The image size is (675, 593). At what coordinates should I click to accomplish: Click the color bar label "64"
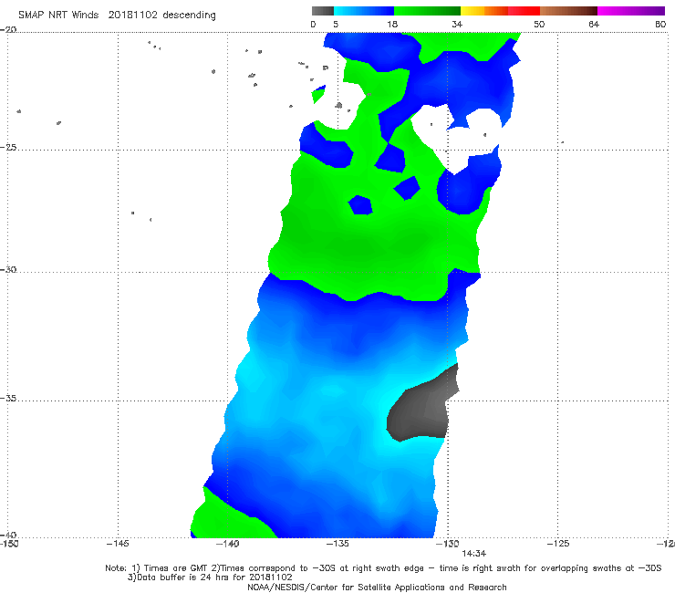click(594, 24)
